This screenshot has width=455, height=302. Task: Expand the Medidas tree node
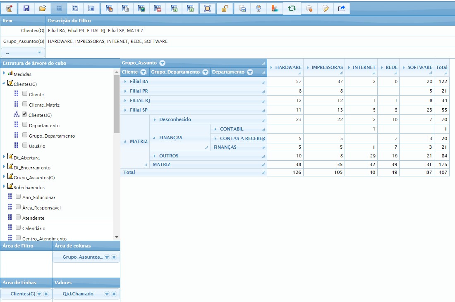[4, 73]
